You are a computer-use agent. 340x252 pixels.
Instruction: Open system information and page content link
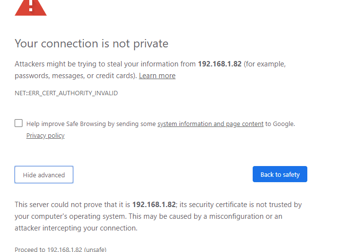pyautogui.click(x=210, y=124)
